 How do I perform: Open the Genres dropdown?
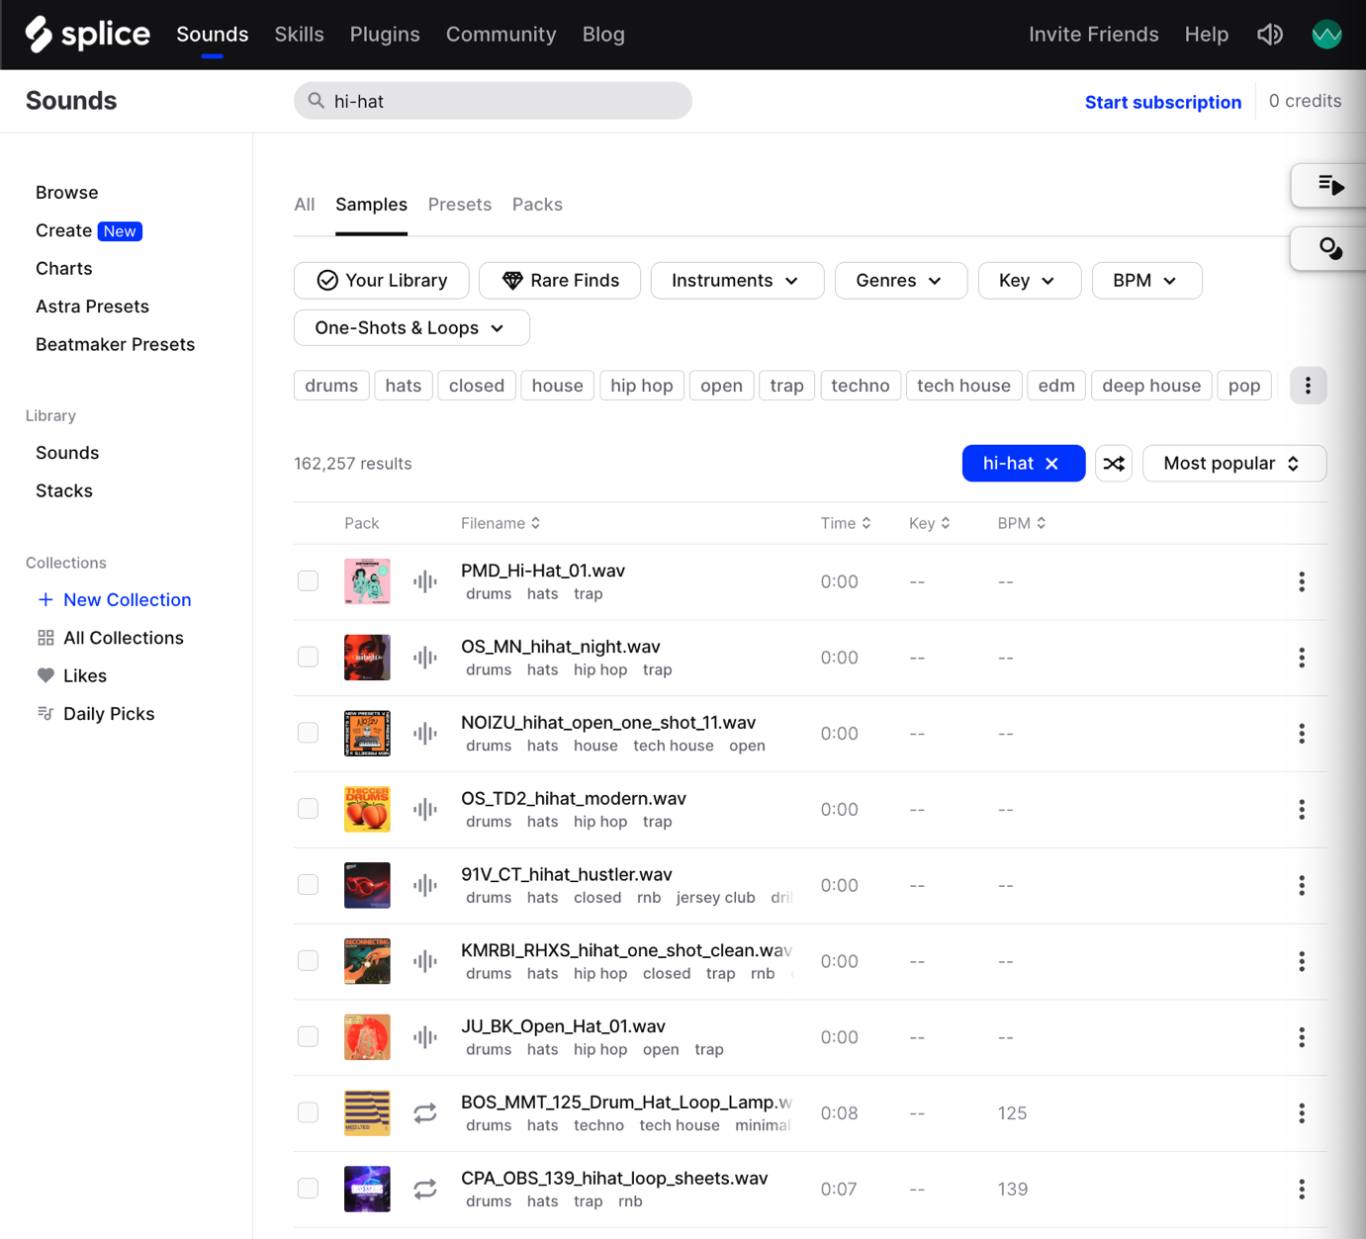coord(900,280)
